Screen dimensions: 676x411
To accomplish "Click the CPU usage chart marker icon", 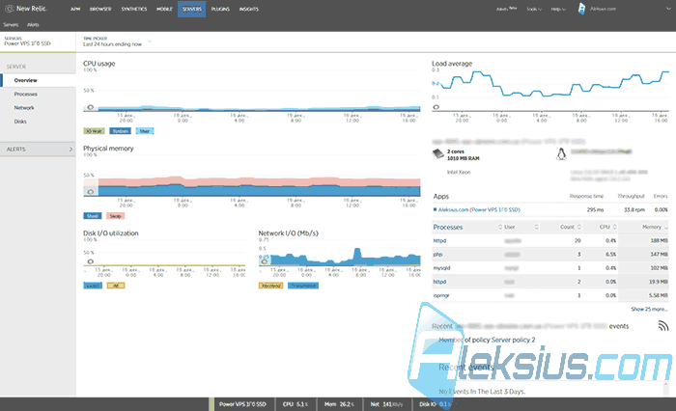I will point(90,107).
